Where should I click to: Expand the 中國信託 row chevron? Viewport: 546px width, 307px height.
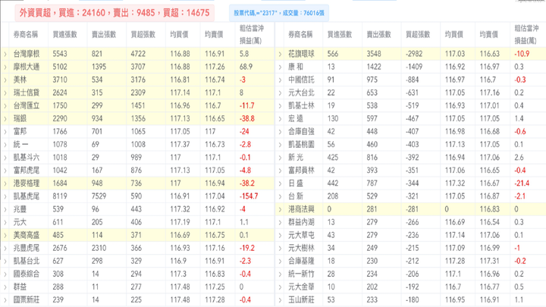(280, 80)
